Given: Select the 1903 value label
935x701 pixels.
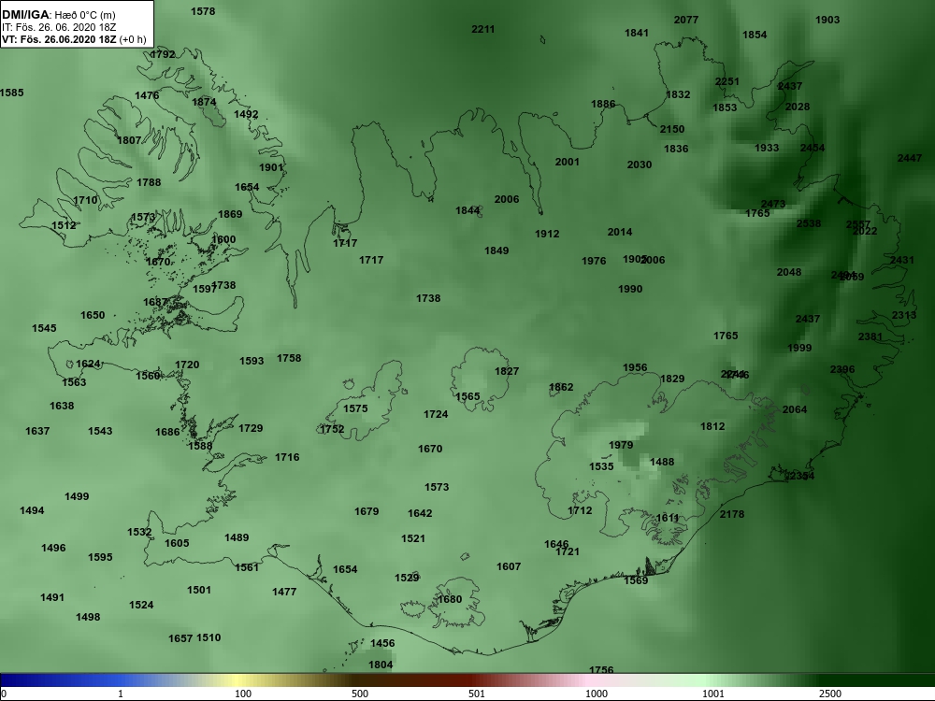Looking at the screenshot, I should click(827, 20).
